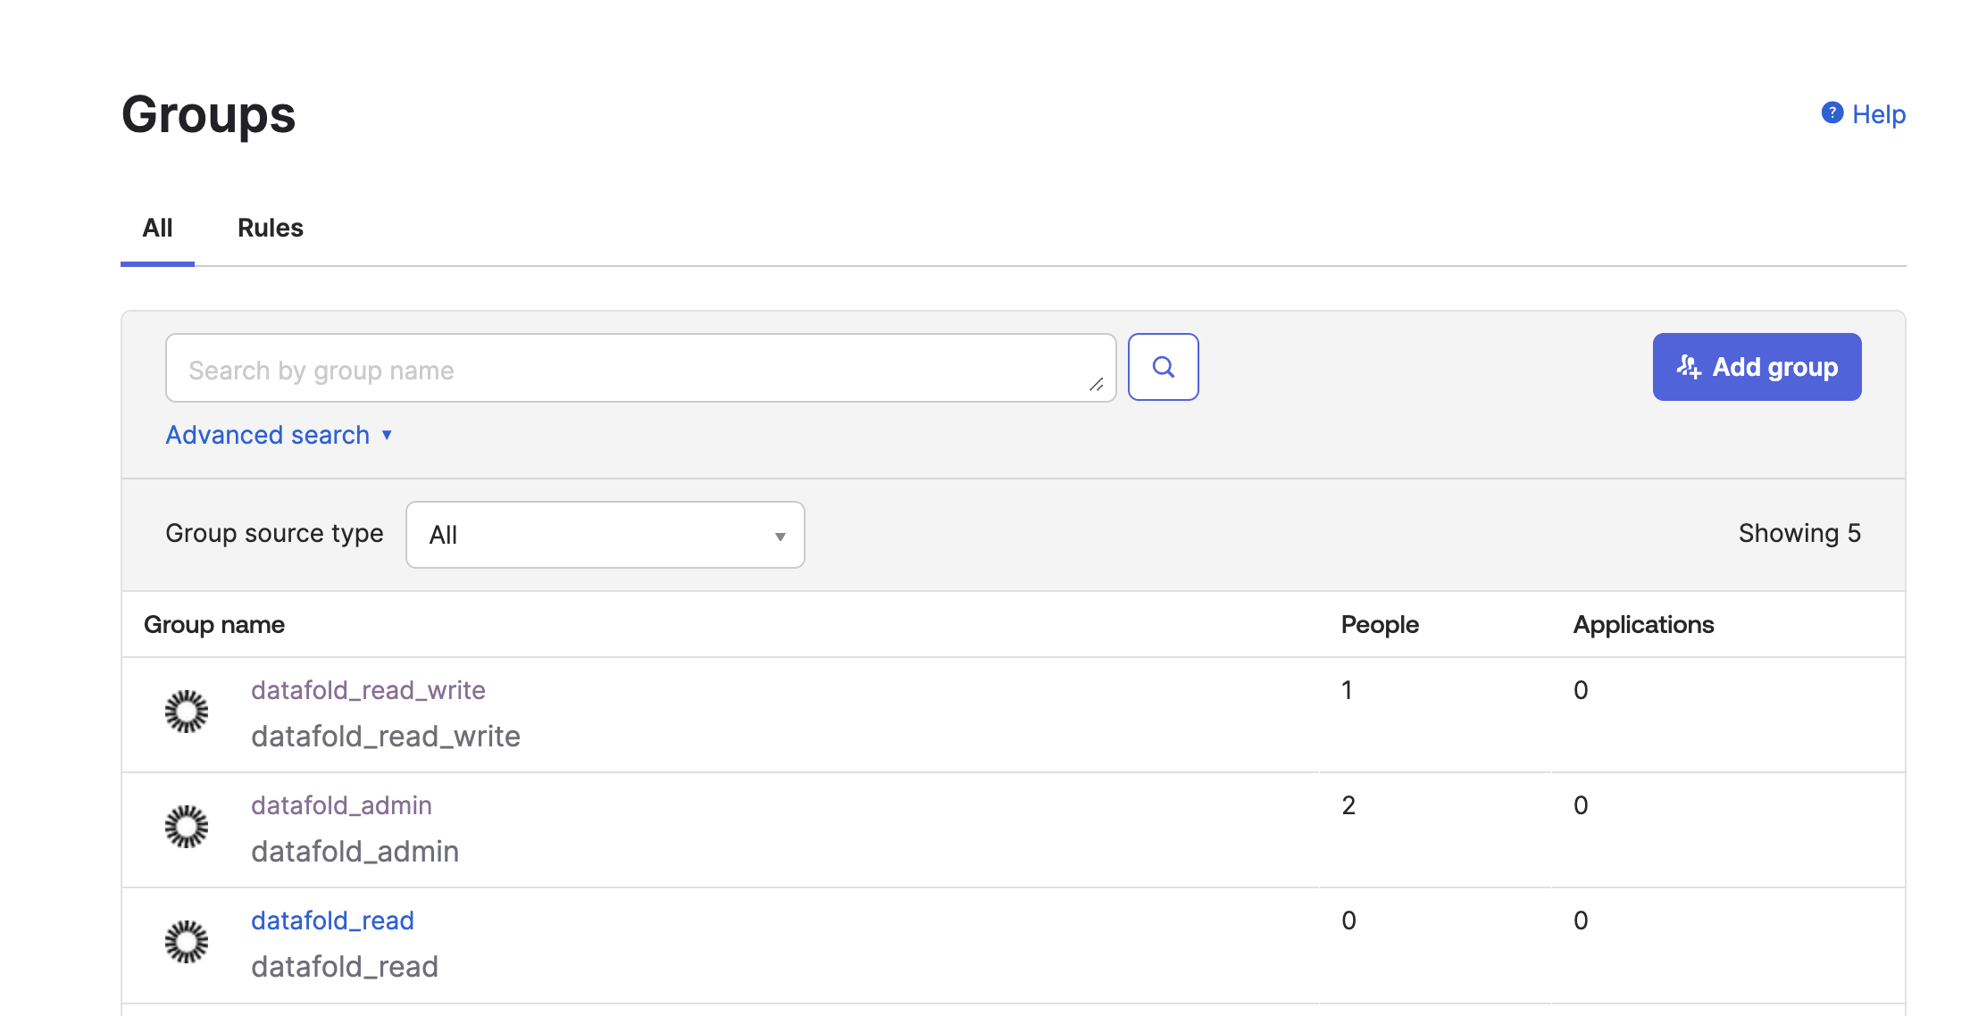This screenshot has width=1970, height=1016.
Task: Click the Help question mark icon
Action: 1832,113
